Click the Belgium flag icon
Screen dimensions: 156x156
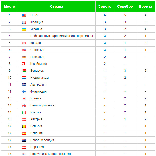pyautogui.click(x=24, y=126)
